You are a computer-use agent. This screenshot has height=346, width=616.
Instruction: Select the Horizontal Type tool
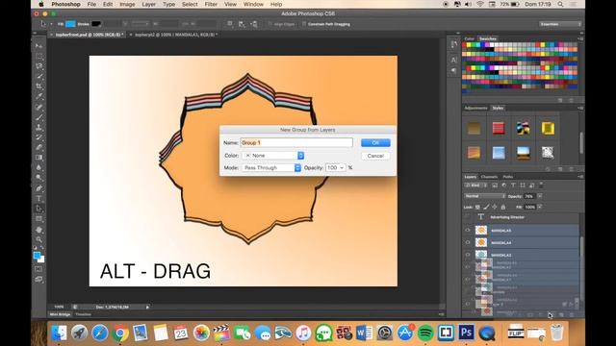coord(38,199)
